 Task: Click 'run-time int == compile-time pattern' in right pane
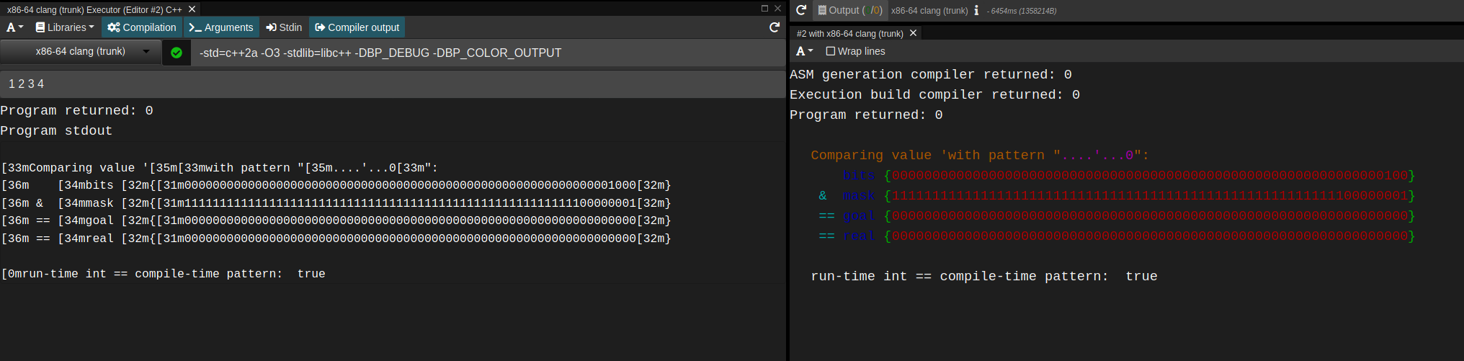[958, 276]
